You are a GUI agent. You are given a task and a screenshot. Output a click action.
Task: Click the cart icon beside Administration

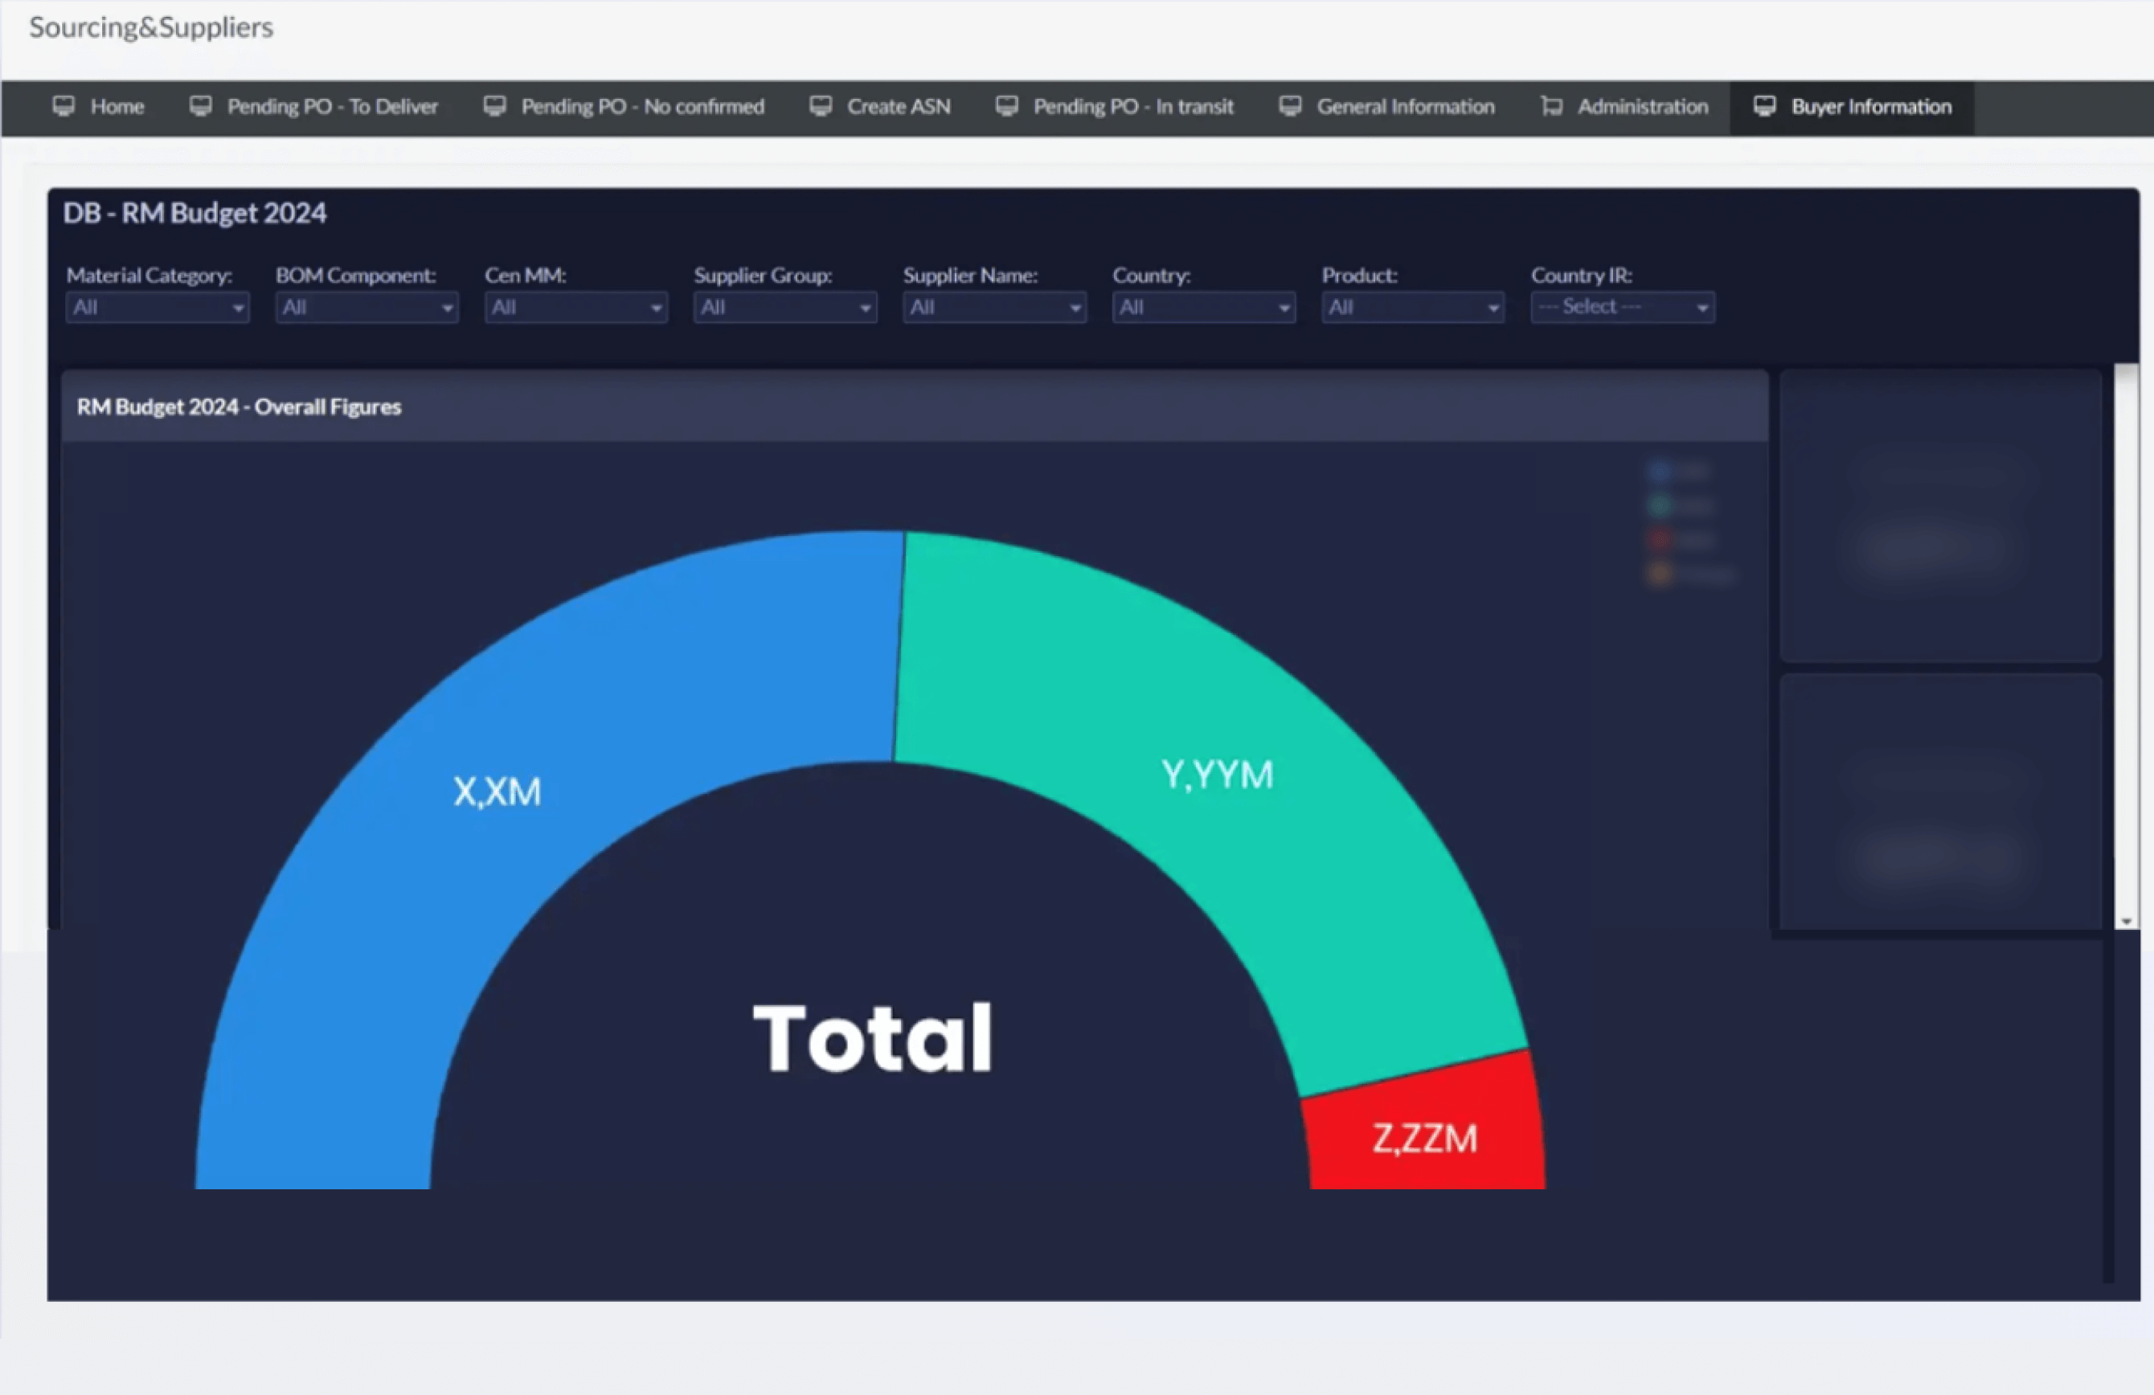pos(1551,107)
